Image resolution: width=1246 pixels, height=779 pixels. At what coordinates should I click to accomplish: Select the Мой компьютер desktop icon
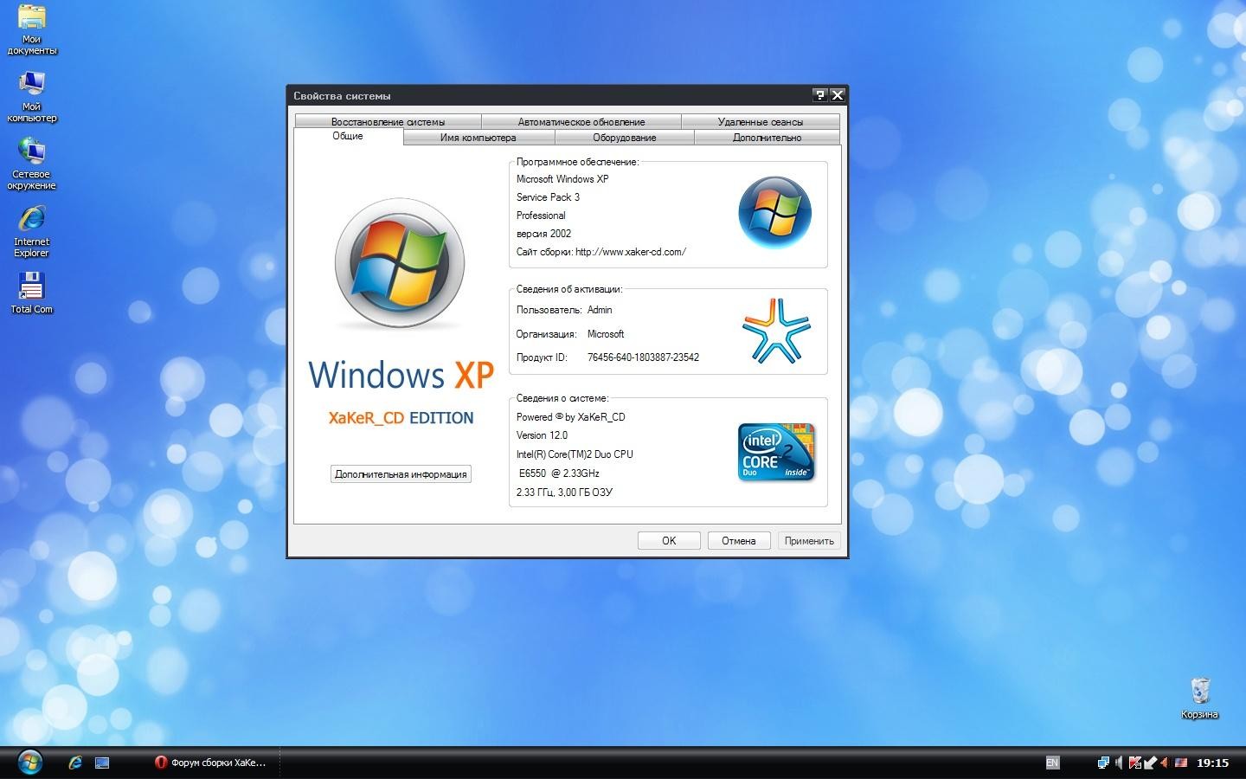coord(32,96)
